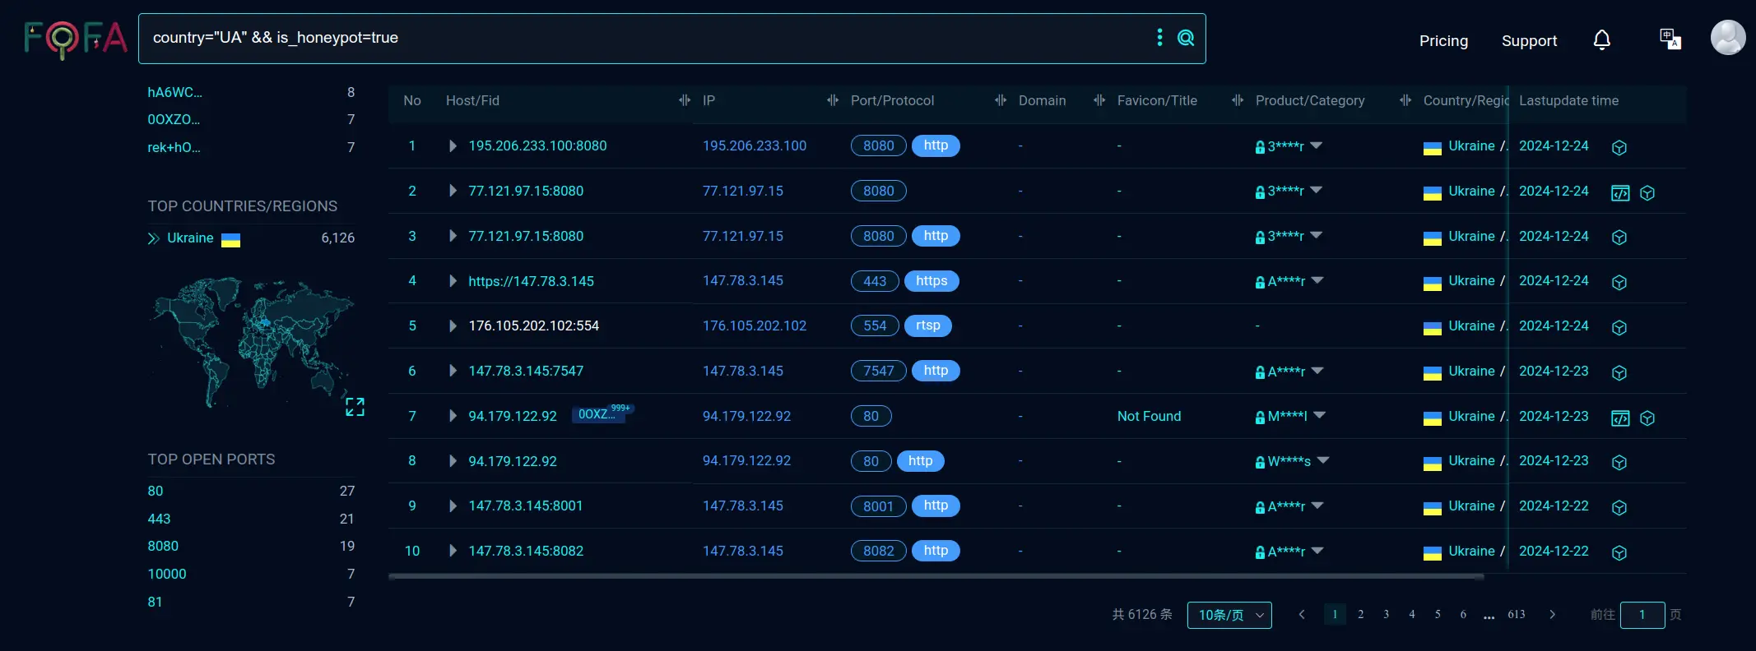Viewport: 1756px width, 651px height.
Task: Open the 10 per page dropdown
Action: click(1229, 615)
